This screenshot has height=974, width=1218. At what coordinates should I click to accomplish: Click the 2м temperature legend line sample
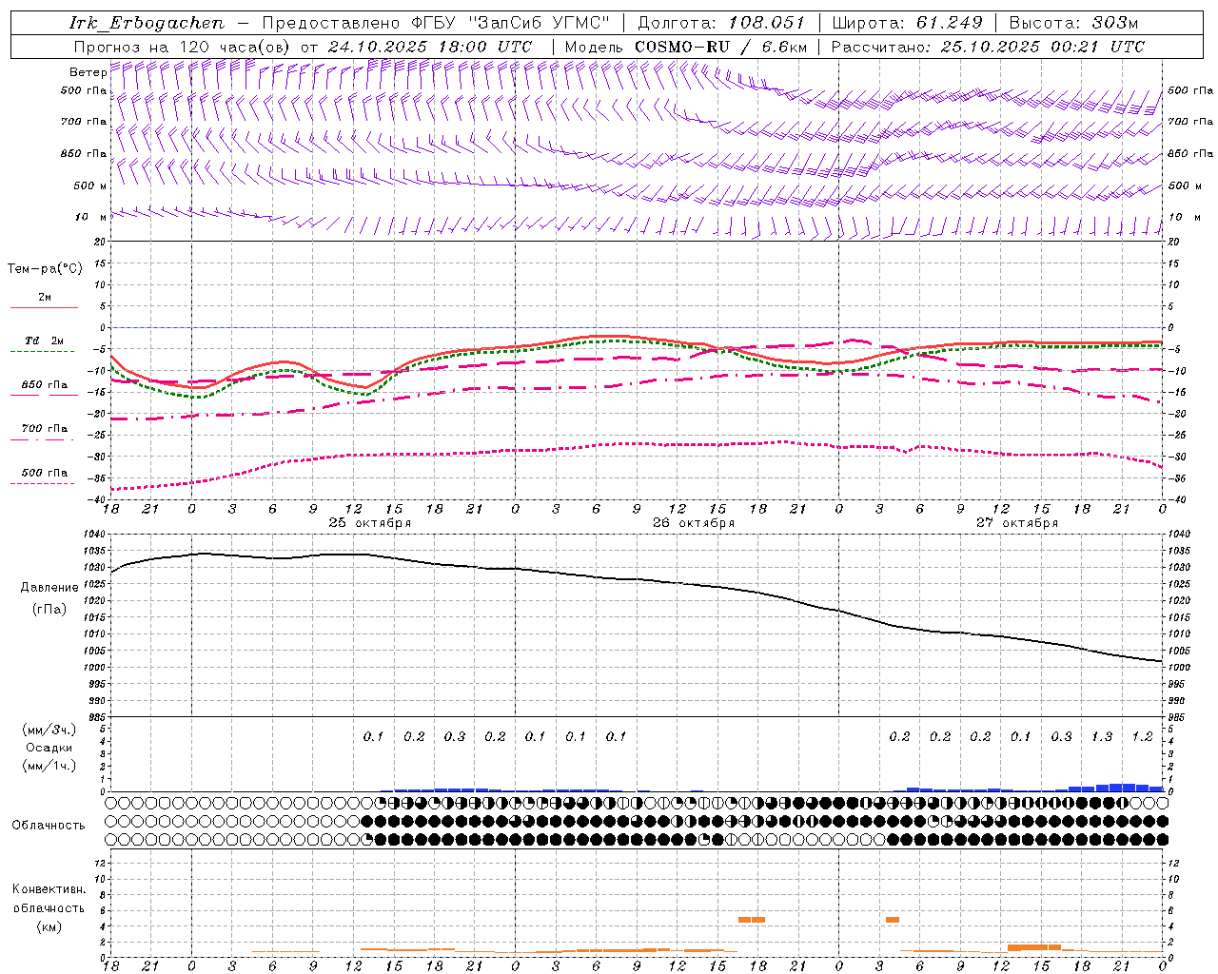pyautogui.click(x=44, y=307)
